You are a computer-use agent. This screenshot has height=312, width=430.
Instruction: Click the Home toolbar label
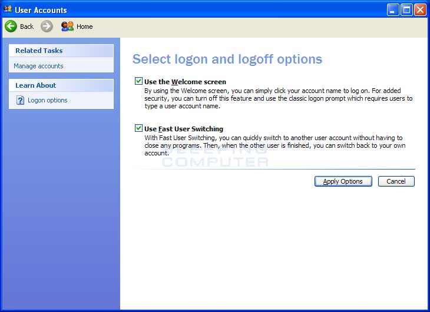pyautogui.click(x=84, y=26)
